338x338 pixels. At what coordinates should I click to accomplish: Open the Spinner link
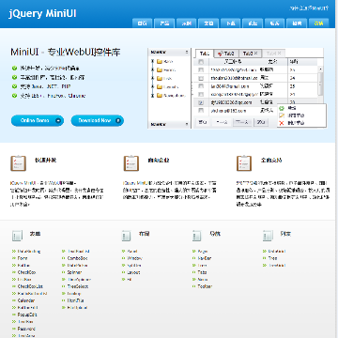point(74,272)
